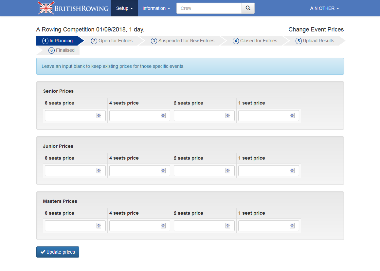Click the British Rowing logo
The height and width of the screenshot is (271, 380).
point(73,8)
